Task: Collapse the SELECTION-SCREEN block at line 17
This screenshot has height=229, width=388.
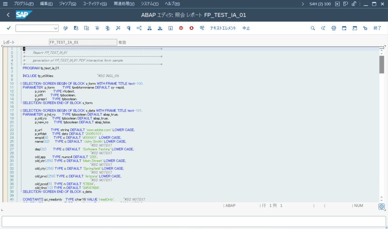Action: tap(21, 110)
